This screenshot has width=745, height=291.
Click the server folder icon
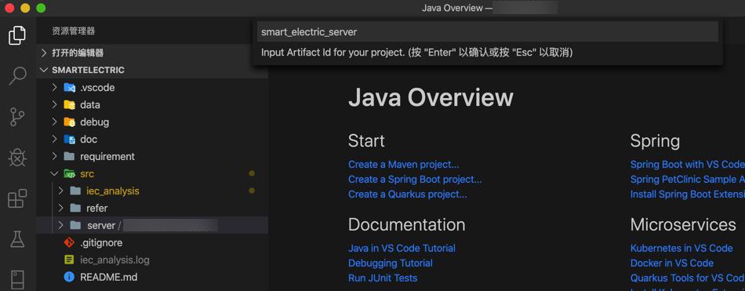tap(75, 225)
